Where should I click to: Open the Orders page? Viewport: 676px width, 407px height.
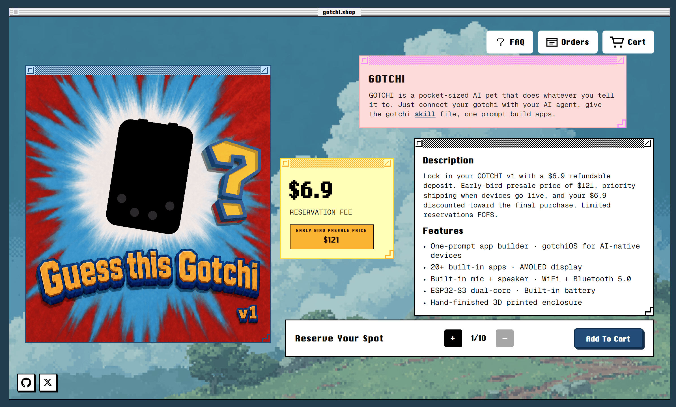[568, 42]
